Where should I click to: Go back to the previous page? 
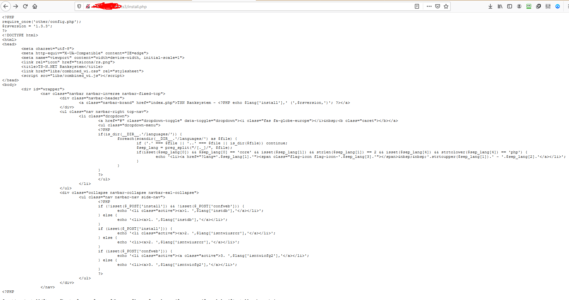[x=6, y=6]
